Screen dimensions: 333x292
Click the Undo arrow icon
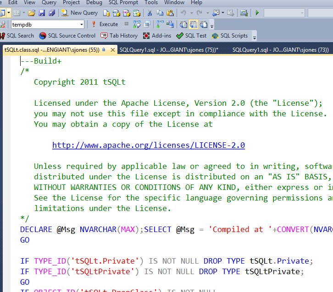coord(183,13)
